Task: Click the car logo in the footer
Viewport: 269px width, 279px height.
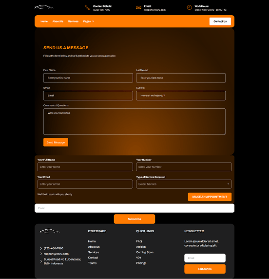Action: click(x=50, y=231)
